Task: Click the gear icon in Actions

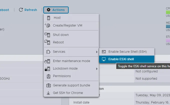Action: (48, 10)
